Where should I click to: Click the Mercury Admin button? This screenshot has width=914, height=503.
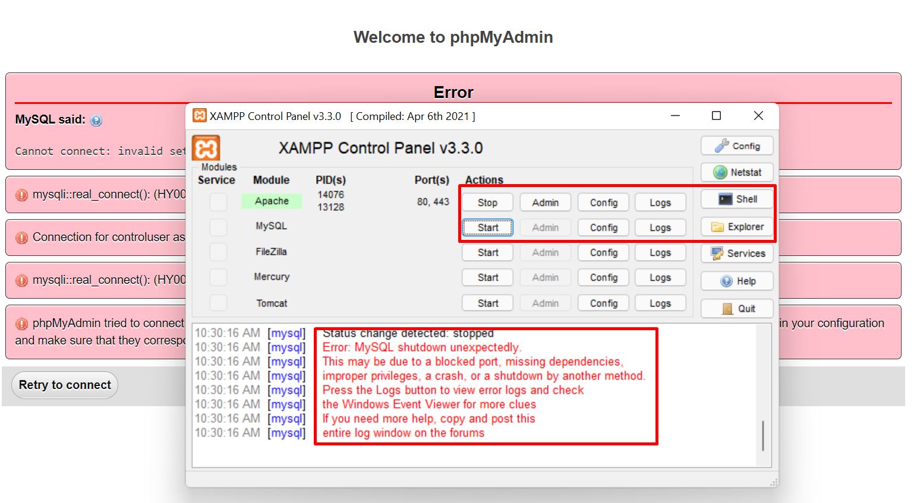click(x=546, y=277)
